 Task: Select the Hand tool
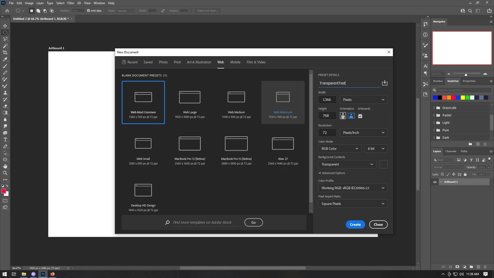5,166
